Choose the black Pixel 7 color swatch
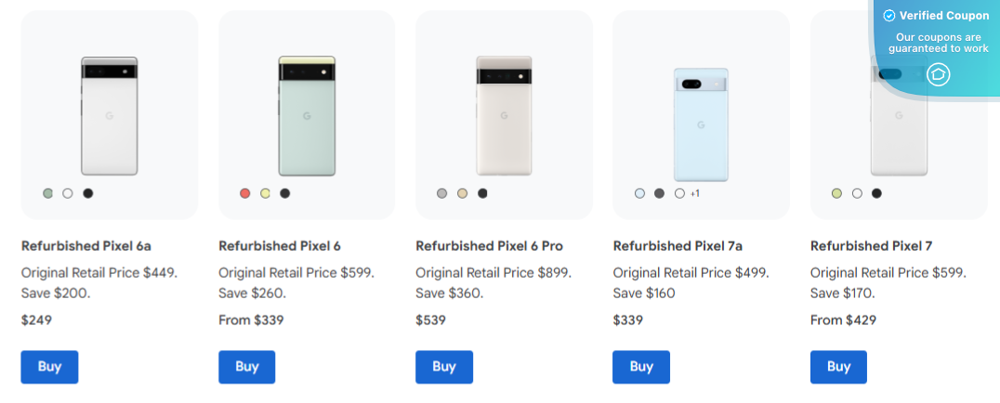This screenshot has width=1000, height=403. [x=876, y=193]
